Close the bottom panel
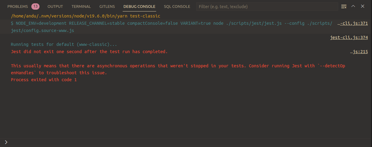The image size is (372, 147). [x=363, y=6]
